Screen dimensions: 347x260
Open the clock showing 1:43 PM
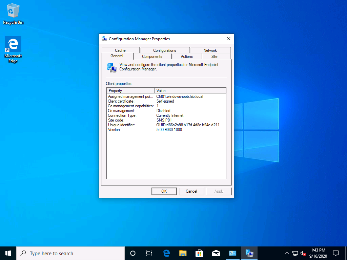pos(318,253)
